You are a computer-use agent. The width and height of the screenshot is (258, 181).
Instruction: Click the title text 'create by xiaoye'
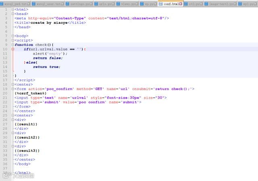pos(49,23)
